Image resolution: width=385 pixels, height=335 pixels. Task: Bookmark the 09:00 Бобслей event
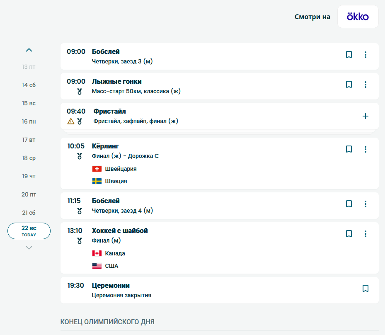click(x=349, y=55)
